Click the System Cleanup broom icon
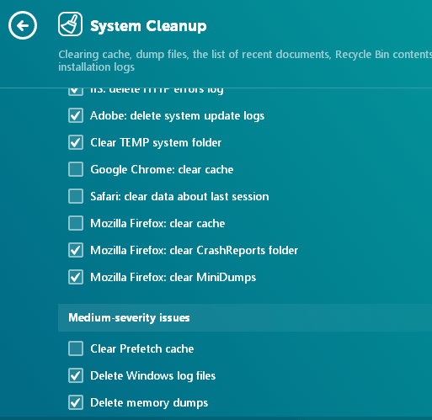Screen dimensions: 432x420 [70, 24]
